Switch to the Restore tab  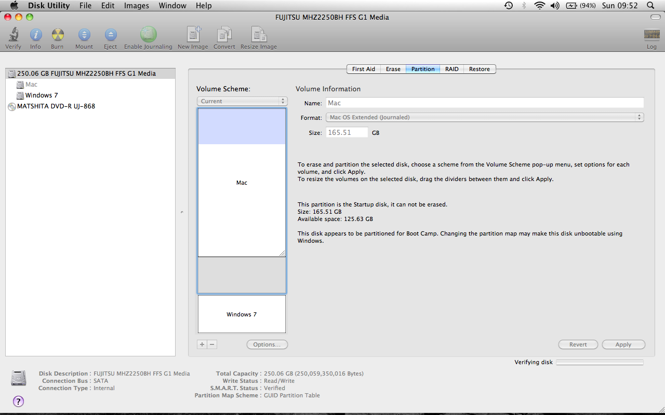pos(480,69)
